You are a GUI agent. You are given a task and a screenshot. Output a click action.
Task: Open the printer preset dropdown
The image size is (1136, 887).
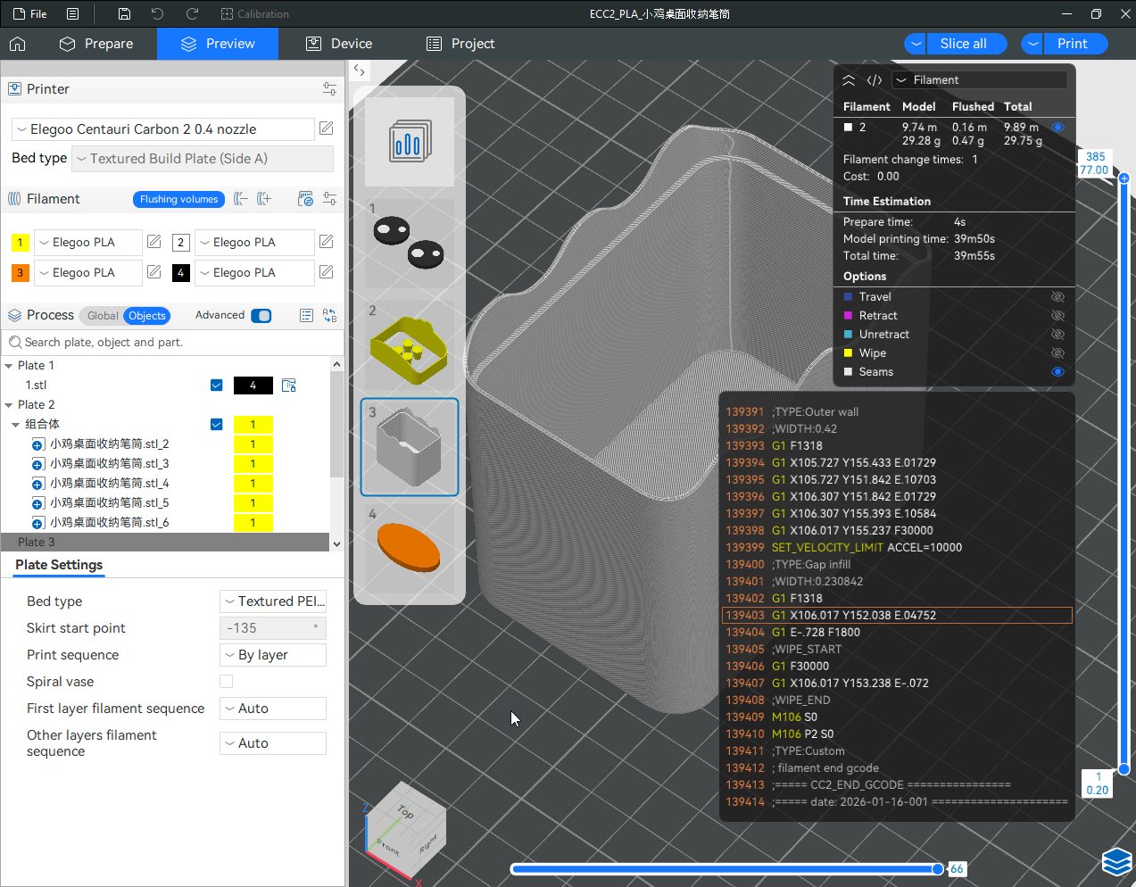coord(163,129)
